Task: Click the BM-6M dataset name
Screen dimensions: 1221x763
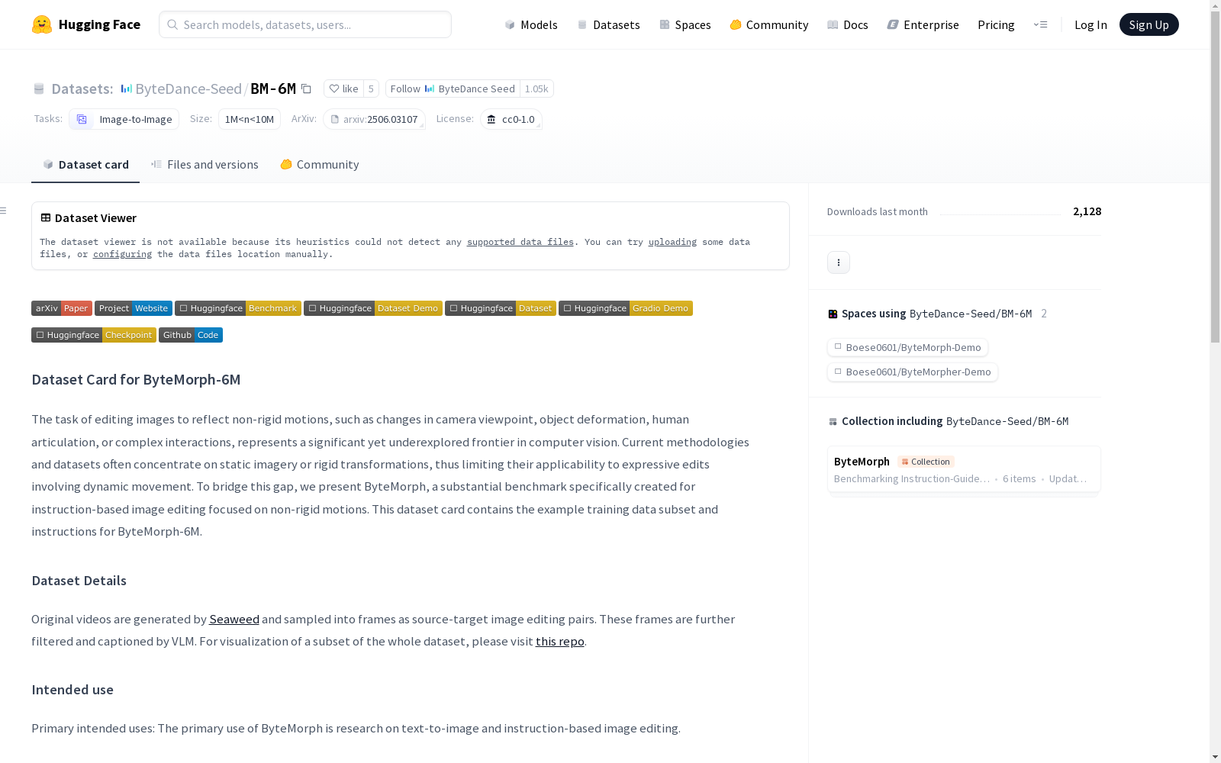Action: point(273,89)
